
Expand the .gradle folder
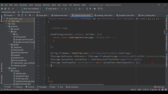click(9, 29)
